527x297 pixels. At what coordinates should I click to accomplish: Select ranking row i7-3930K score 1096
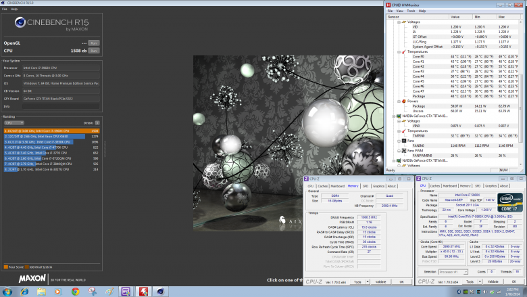tap(52, 142)
